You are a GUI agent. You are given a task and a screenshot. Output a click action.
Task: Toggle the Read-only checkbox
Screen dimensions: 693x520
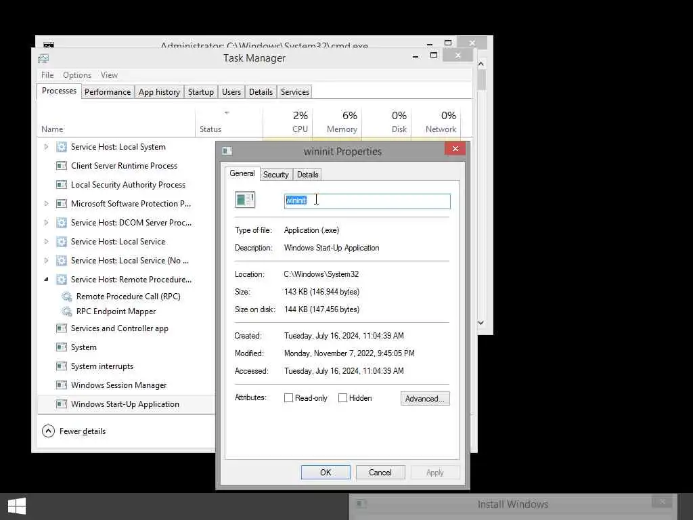click(x=288, y=398)
